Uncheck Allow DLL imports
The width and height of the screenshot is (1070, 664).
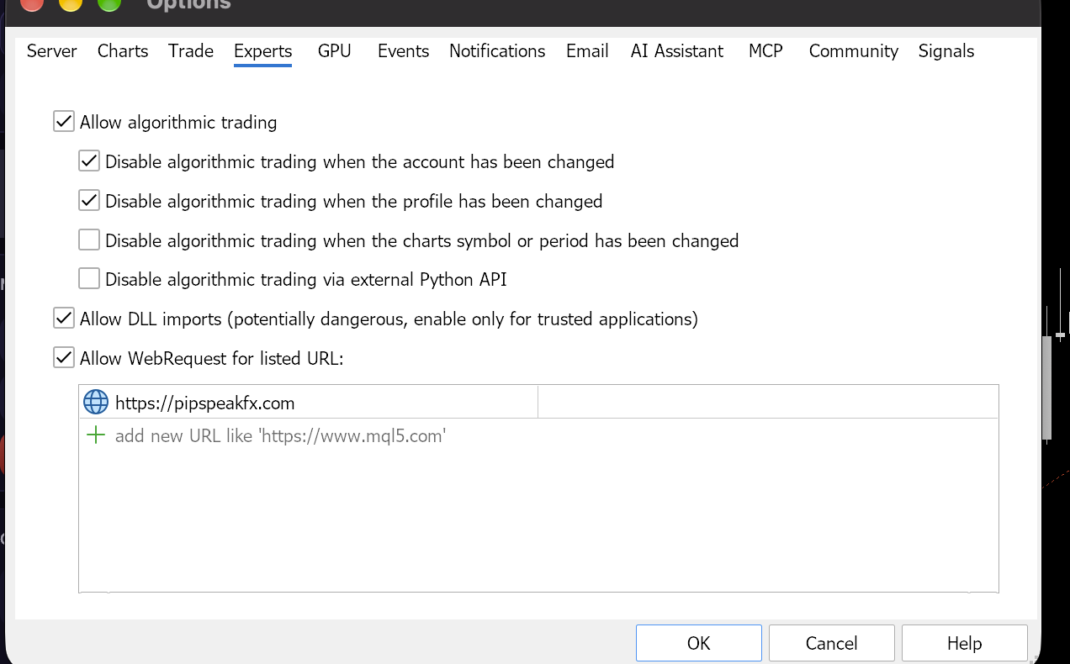pos(64,319)
